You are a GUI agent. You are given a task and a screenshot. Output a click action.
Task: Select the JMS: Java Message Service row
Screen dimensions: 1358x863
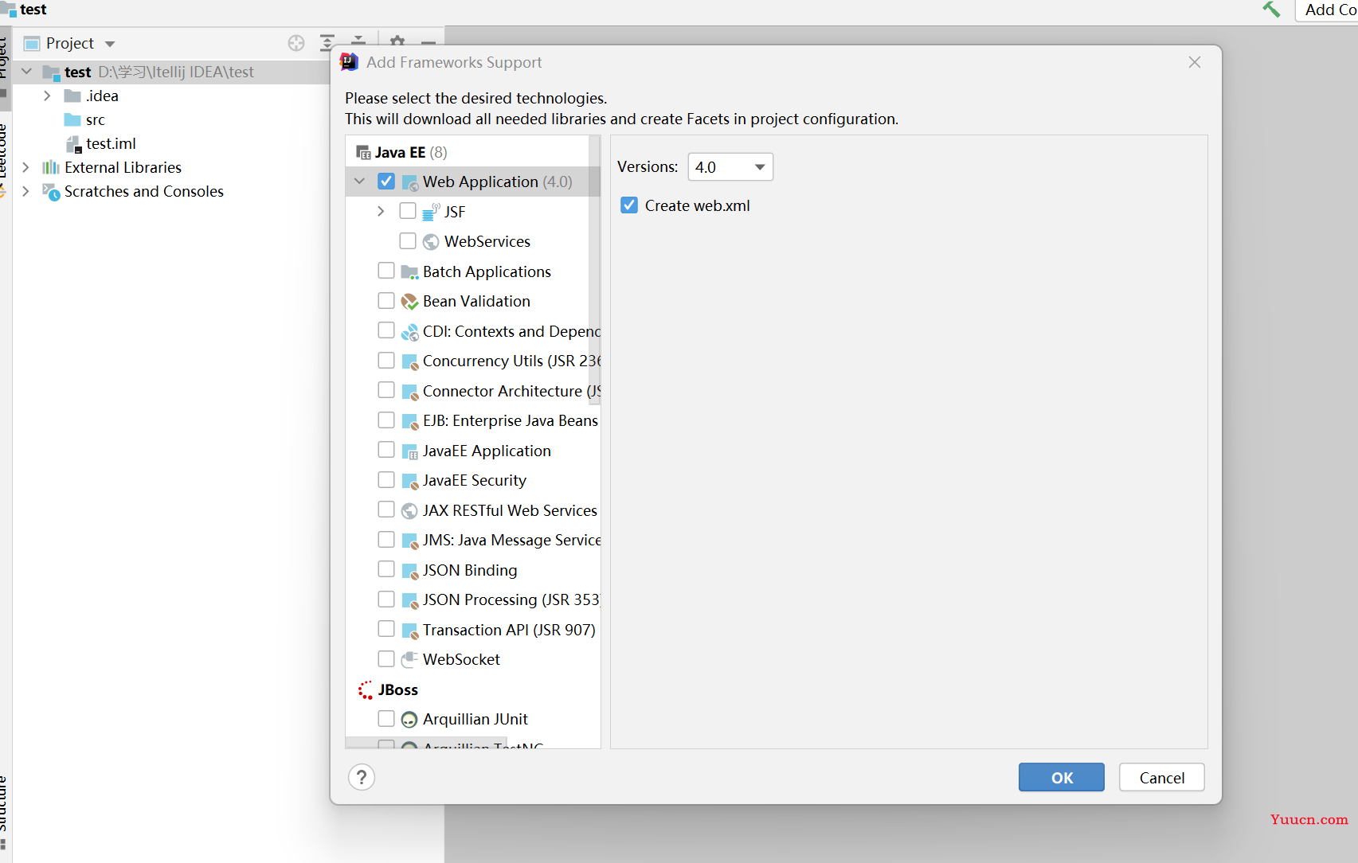[x=473, y=540]
